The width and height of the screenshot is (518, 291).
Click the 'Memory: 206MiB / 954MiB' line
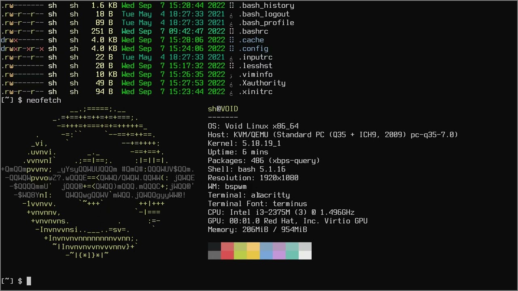[257, 230]
